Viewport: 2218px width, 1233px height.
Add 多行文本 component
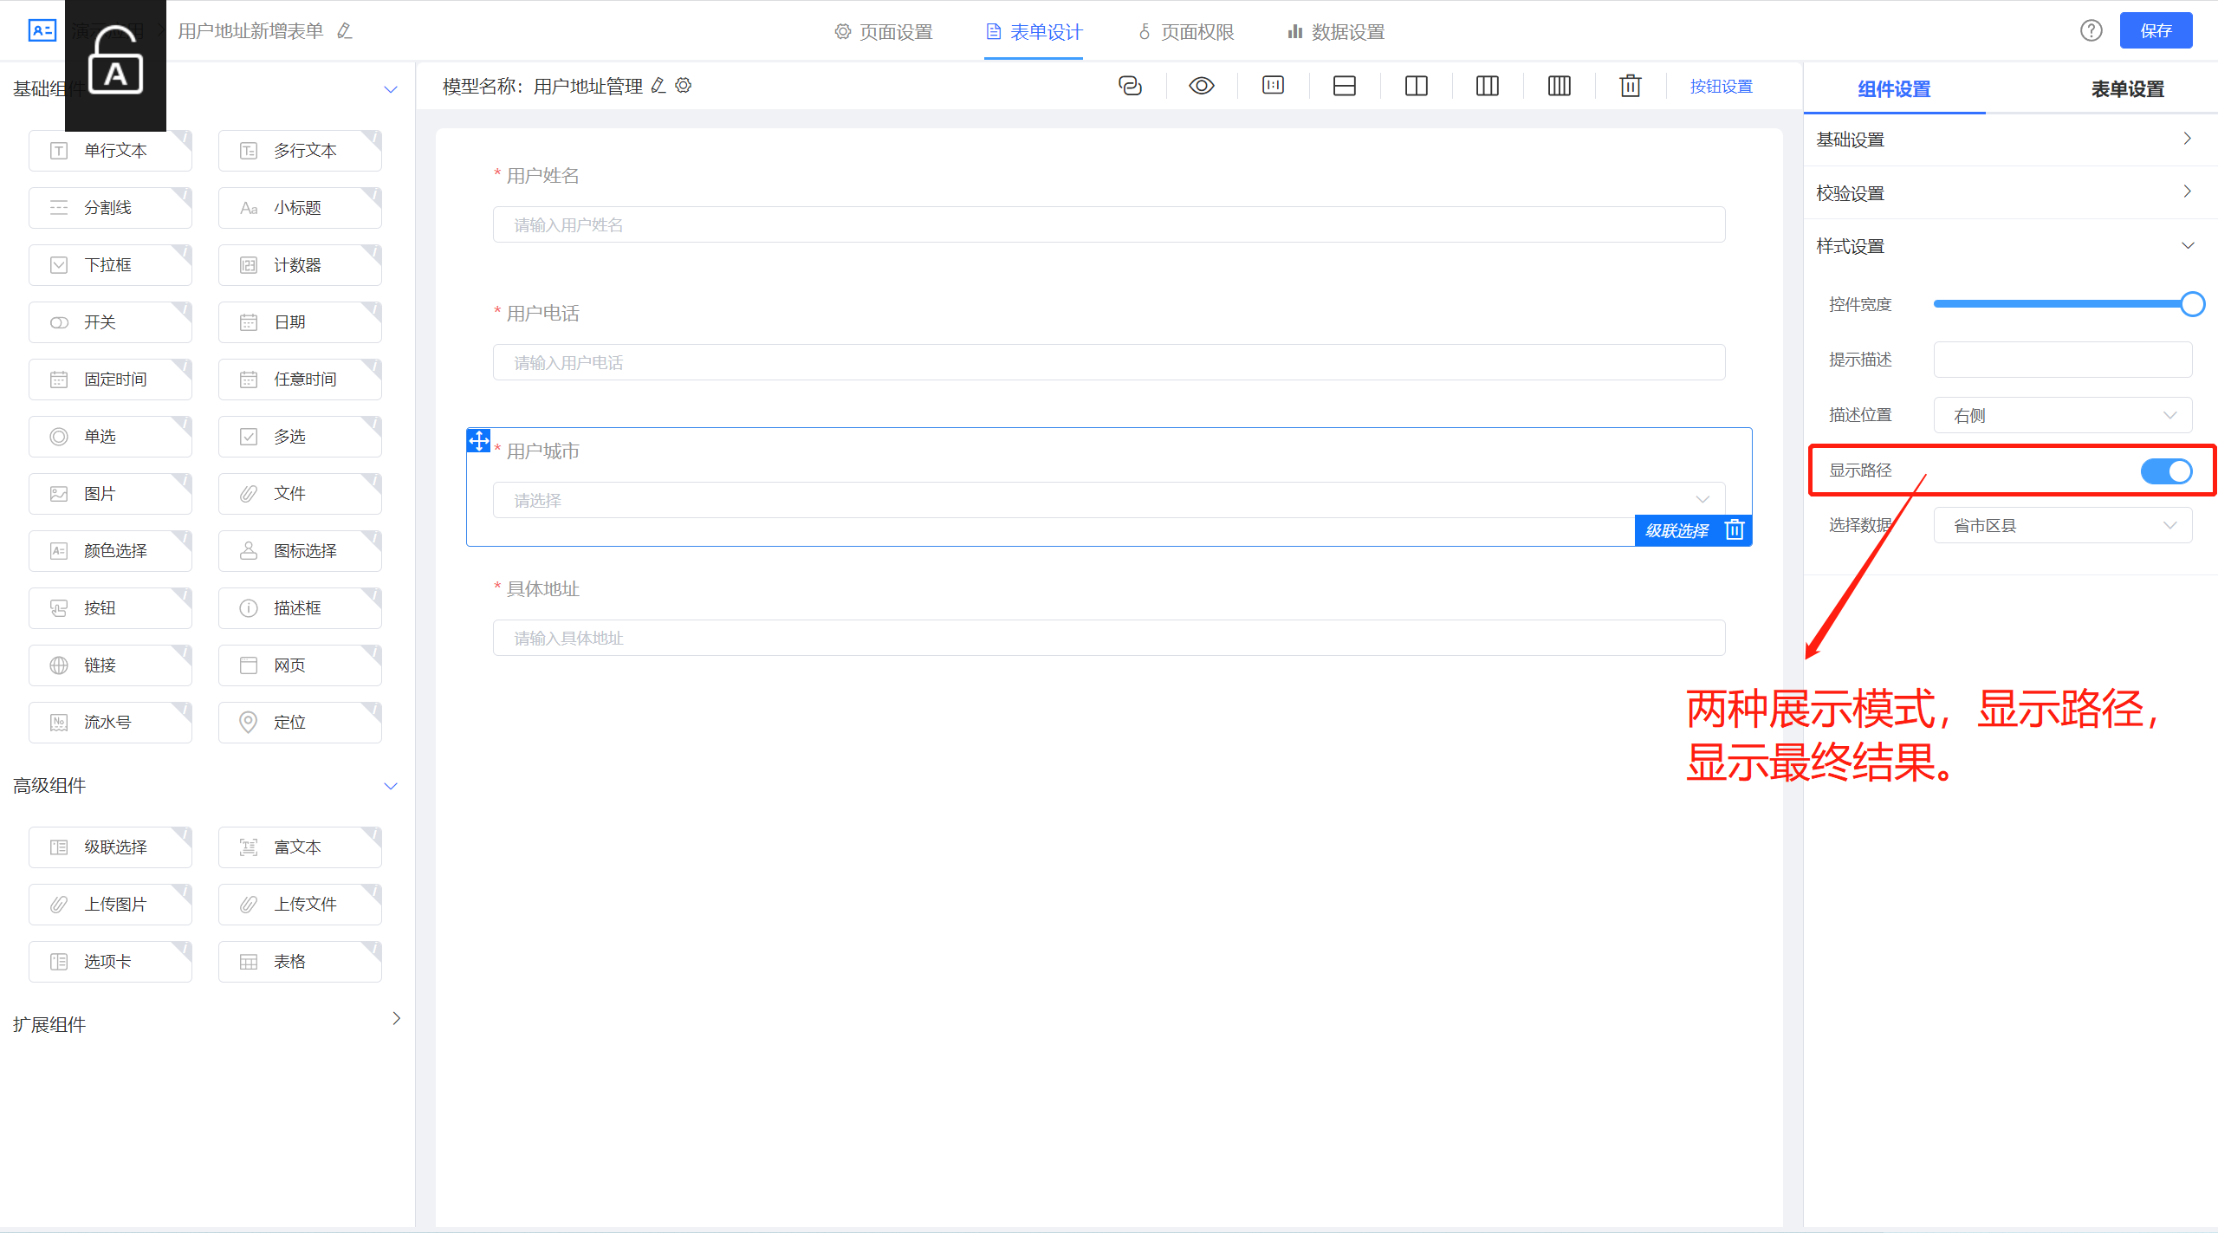300,151
